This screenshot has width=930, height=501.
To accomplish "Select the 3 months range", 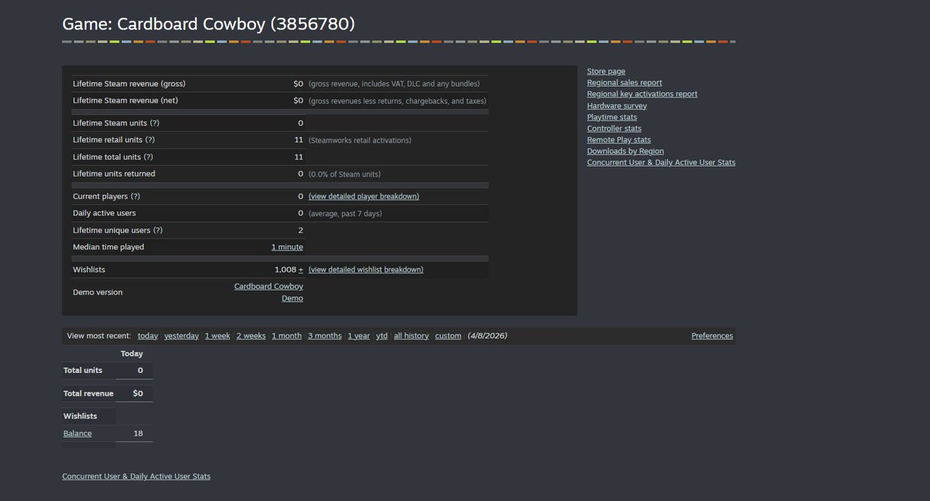I will 324,336.
